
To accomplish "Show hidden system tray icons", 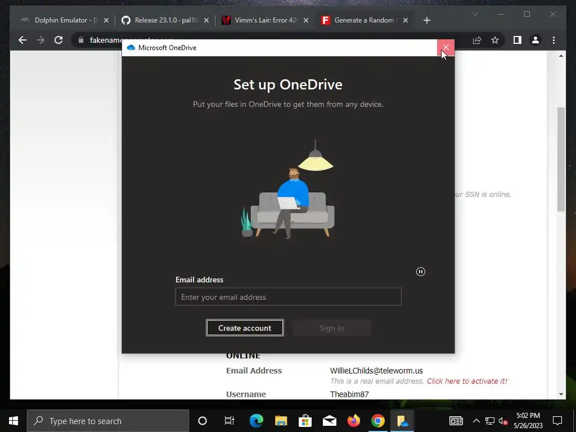I will click(x=476, y=421).
